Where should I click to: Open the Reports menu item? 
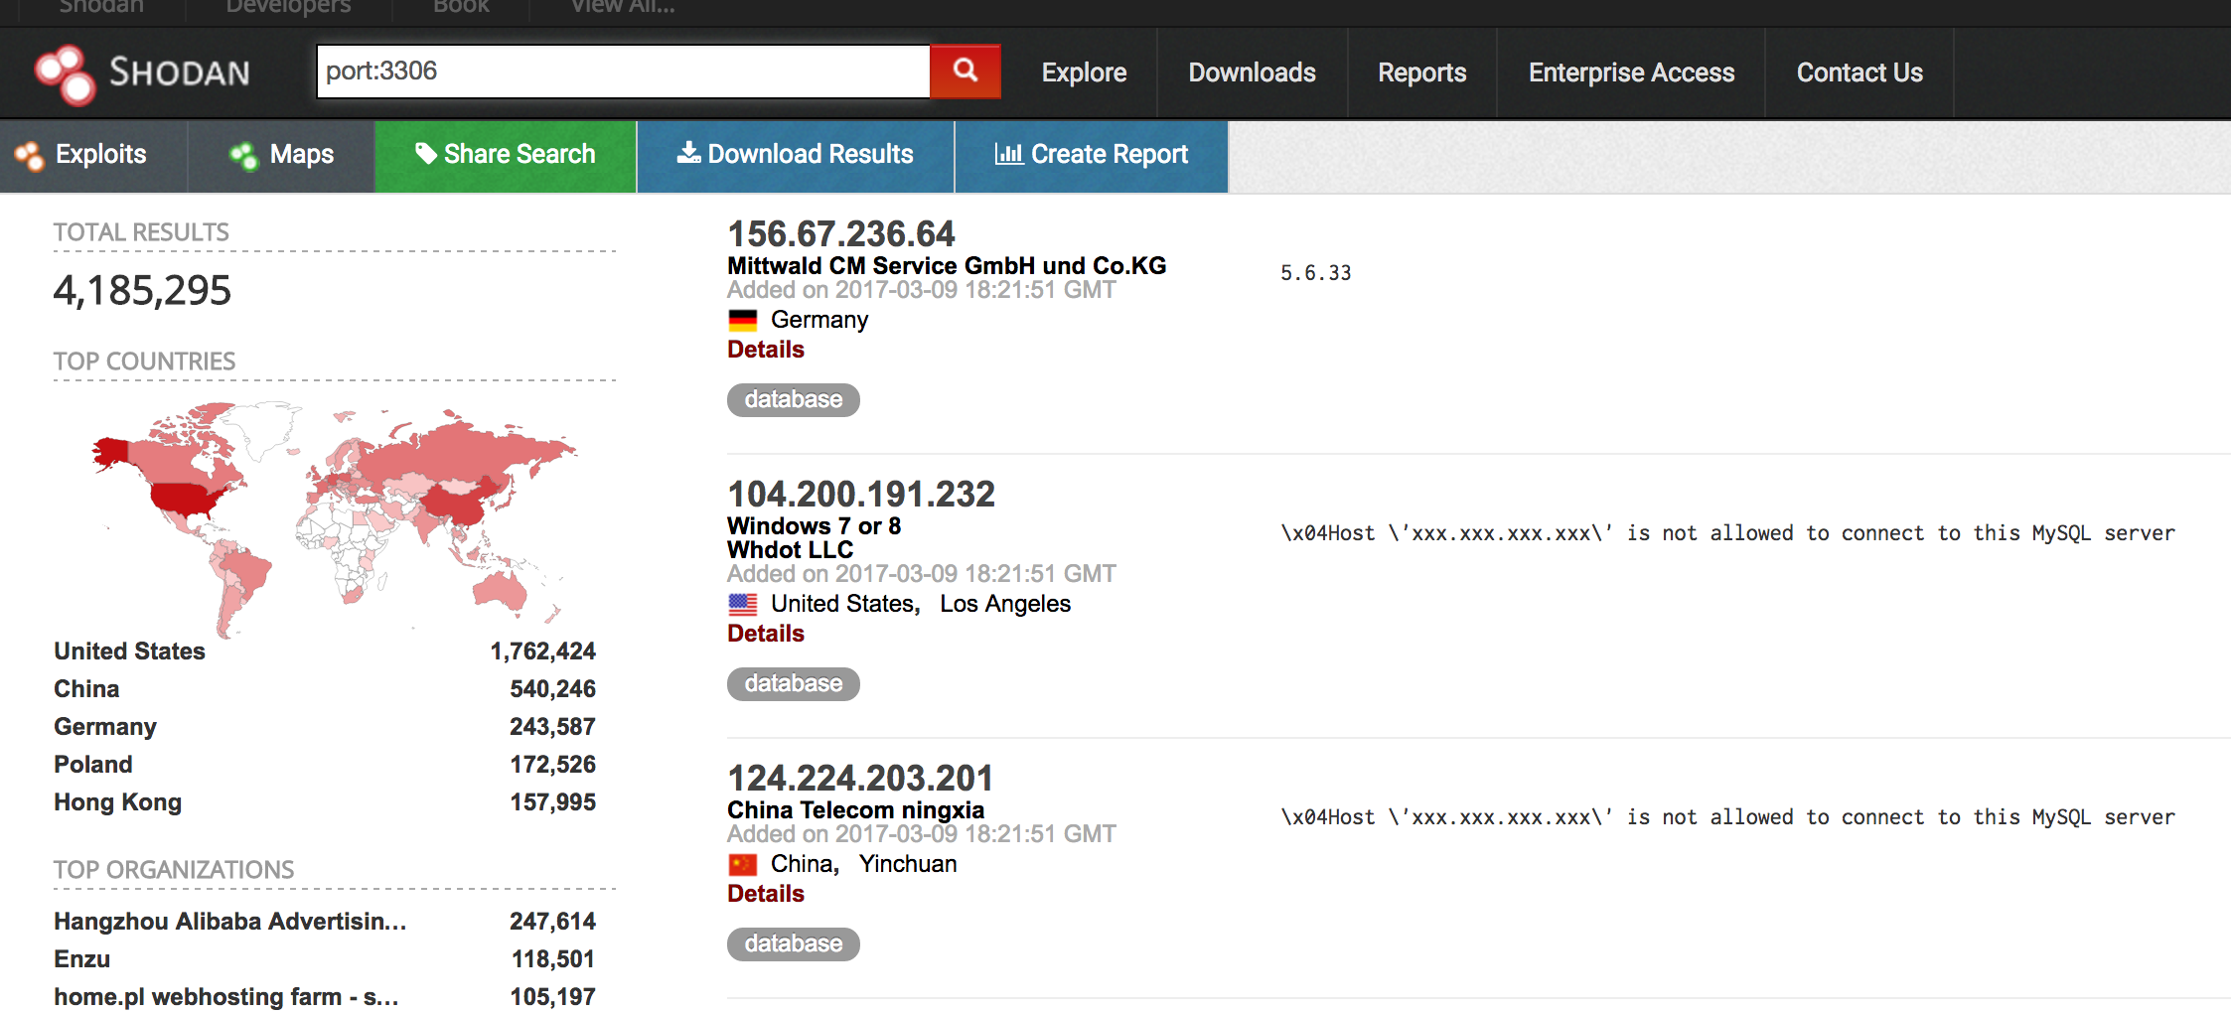(x=1421, y=72)
